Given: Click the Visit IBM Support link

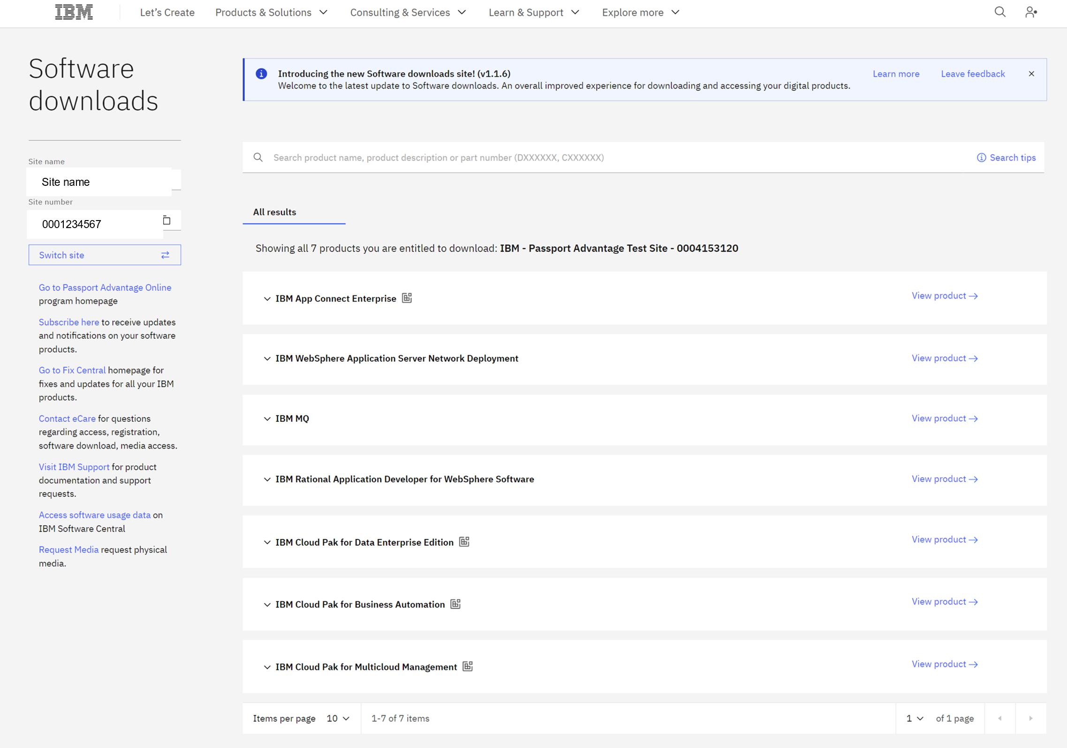Looking at the screenshot, I should (x=74, y=466).
